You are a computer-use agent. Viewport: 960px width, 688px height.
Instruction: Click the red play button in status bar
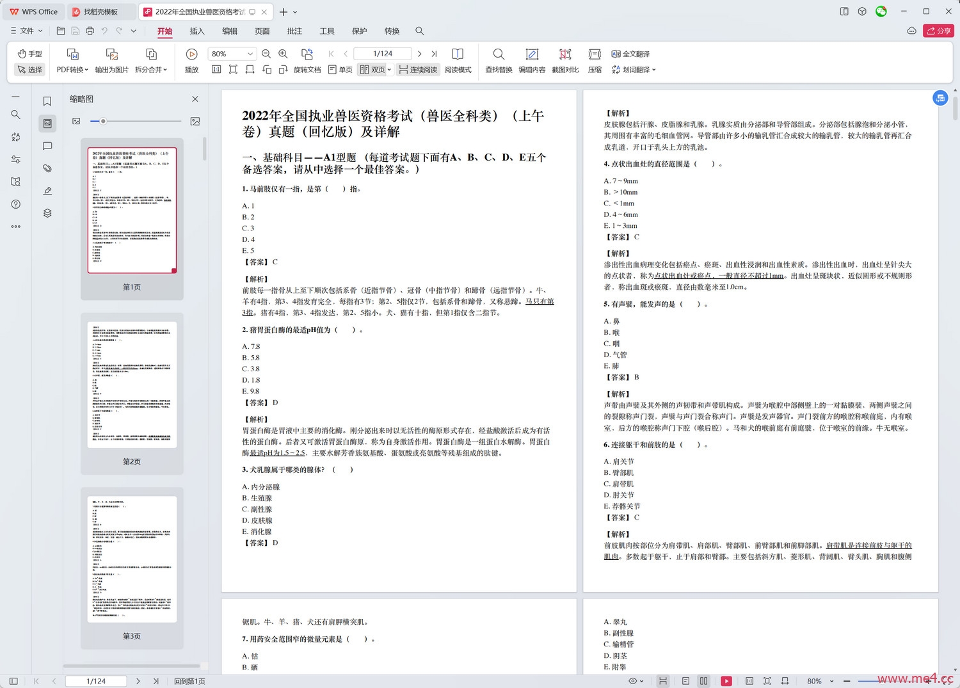tap(726, 681)
